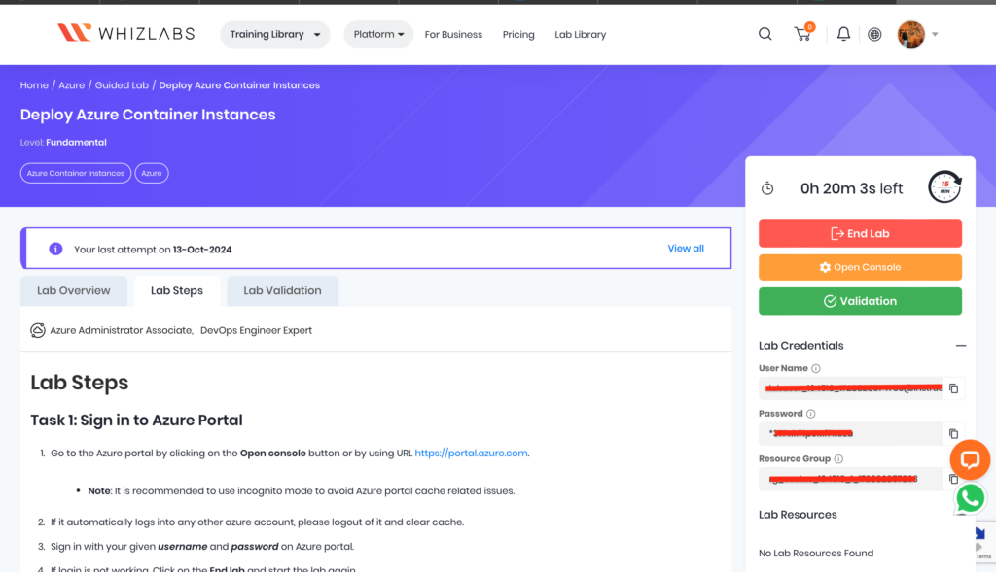Open the orange chat support bubble

coord(970,459)
